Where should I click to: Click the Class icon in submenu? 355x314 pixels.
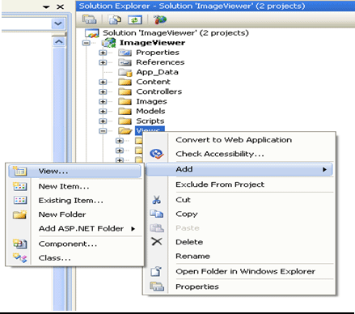(20, 257)
